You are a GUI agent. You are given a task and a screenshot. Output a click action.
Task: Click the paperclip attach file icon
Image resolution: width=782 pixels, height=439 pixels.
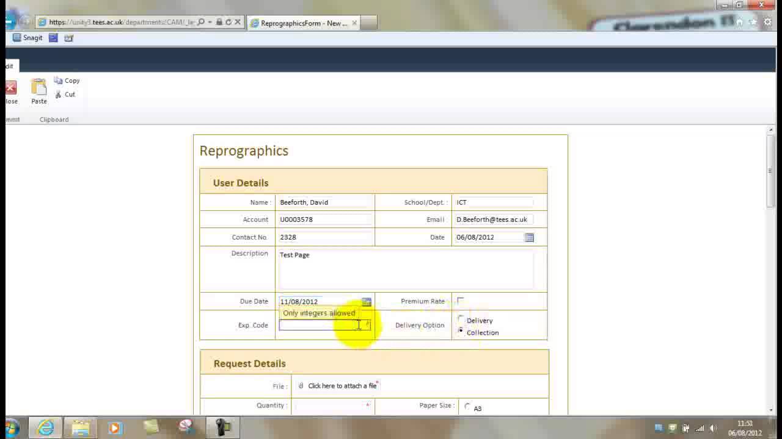pyautogui.click(x=301, y=386)
